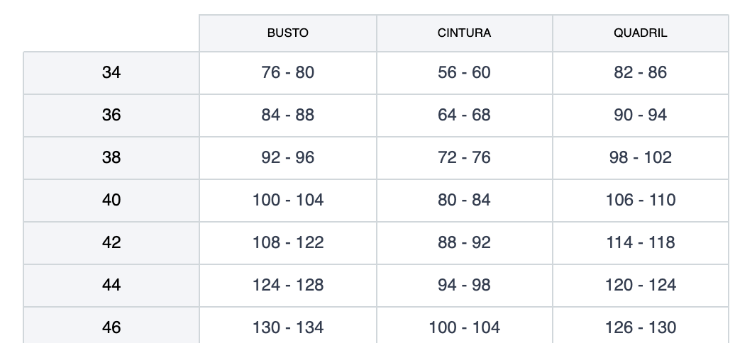
Task: Click the bust cell reading 92 - 96
Action: [x=287, y=157]
